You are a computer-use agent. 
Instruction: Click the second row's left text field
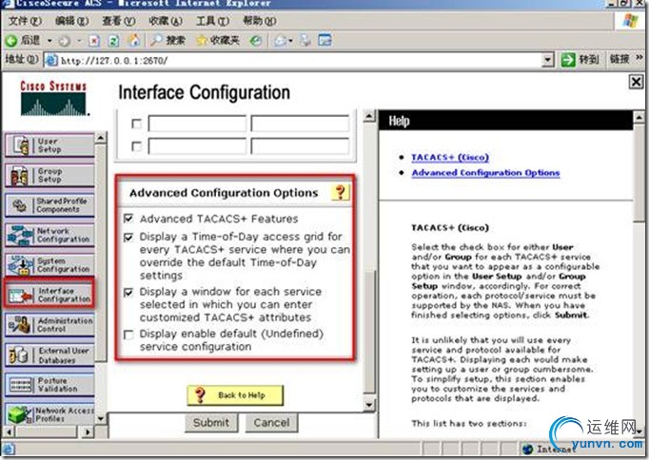(x=197, y=146)
